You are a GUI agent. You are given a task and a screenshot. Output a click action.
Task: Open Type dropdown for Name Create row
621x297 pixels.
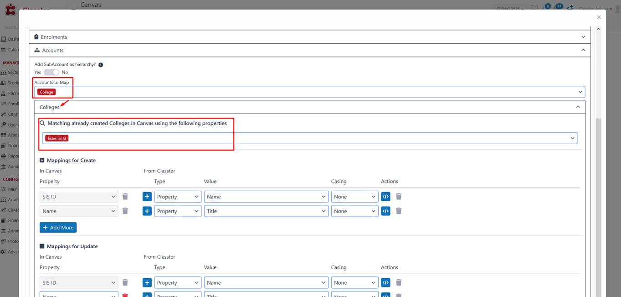point(178,211)
